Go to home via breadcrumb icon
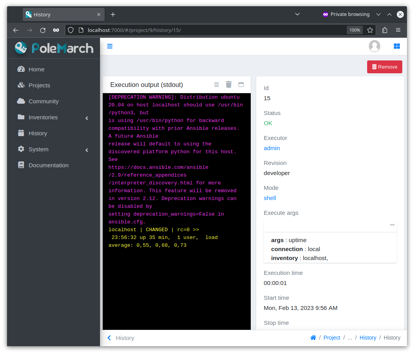Screen dimensions: 414x354 [313, 338]
